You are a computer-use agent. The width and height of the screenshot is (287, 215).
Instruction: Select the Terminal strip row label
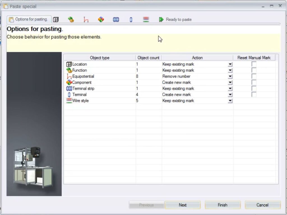[x=84, y=88]
